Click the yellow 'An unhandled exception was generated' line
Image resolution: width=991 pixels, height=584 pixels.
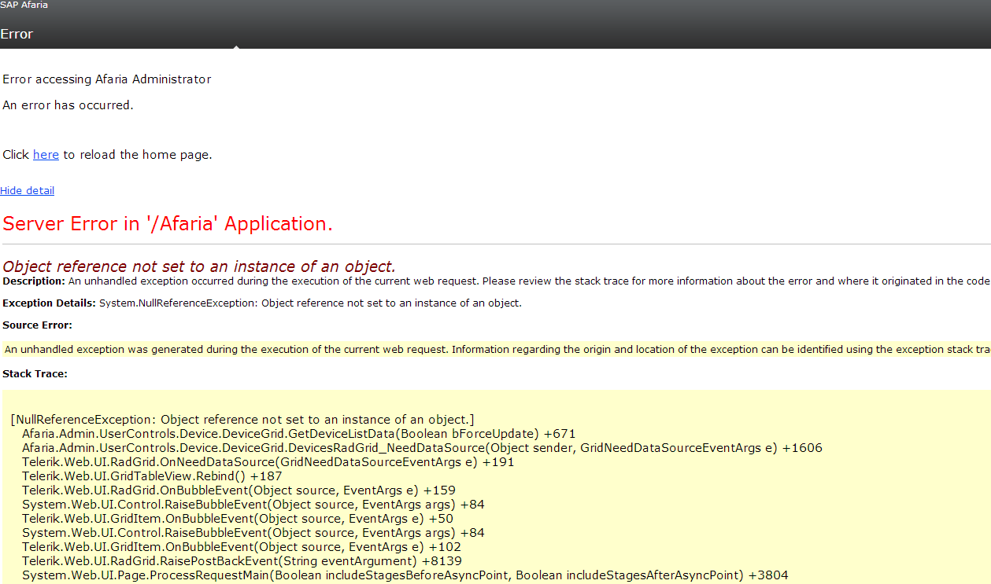[x=497, y=350]
